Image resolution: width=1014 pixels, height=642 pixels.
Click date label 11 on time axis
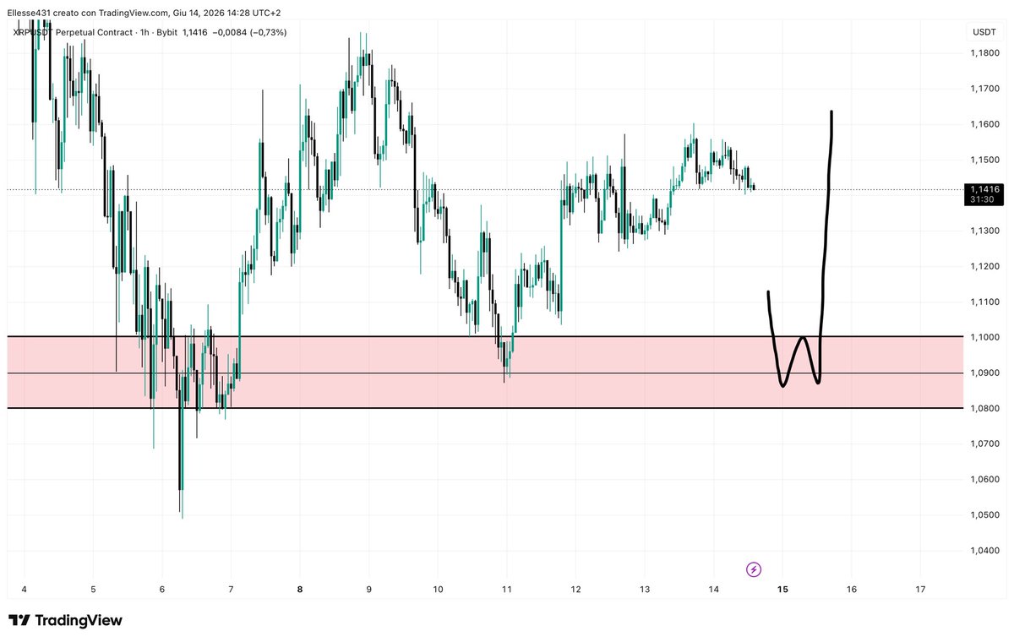507,590
